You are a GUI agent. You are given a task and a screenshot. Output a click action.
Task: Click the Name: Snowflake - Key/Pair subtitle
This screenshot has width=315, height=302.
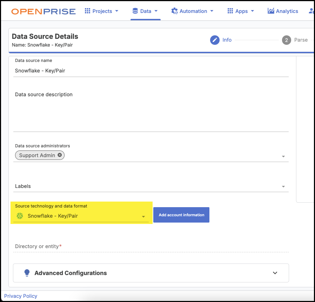42,45
